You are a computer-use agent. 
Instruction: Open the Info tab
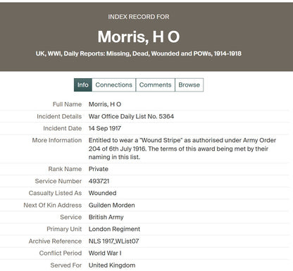[x=83, y=85]
